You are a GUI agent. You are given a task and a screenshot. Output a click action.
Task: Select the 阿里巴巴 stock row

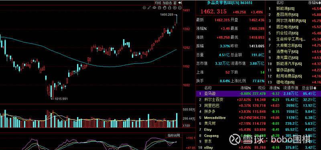coord(258,105)
